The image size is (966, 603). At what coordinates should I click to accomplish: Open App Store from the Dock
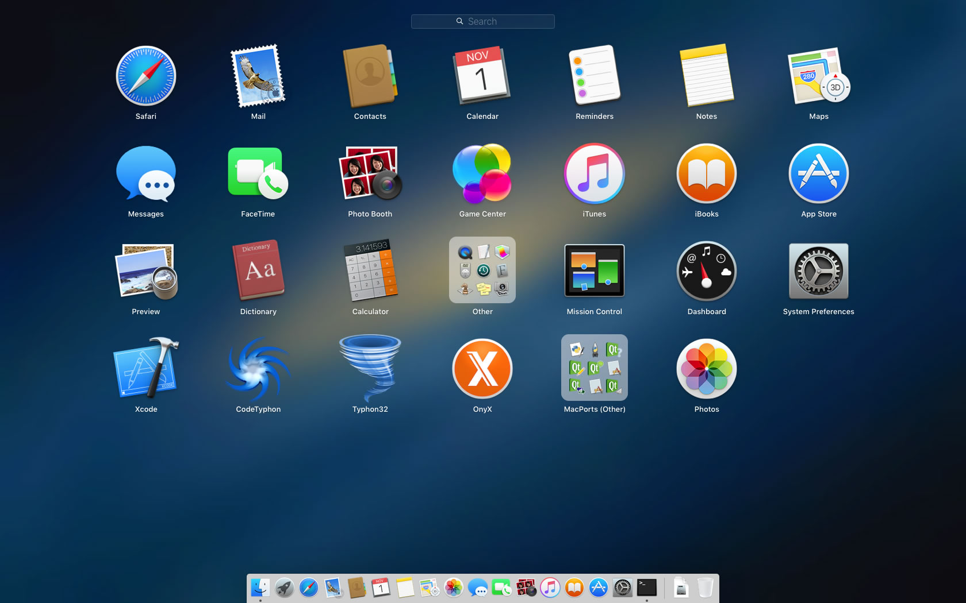pyautogui.click(x=599, y=587)
